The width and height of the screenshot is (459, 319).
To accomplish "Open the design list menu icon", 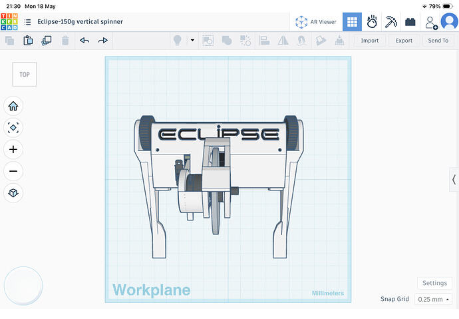I will (27, 22).
